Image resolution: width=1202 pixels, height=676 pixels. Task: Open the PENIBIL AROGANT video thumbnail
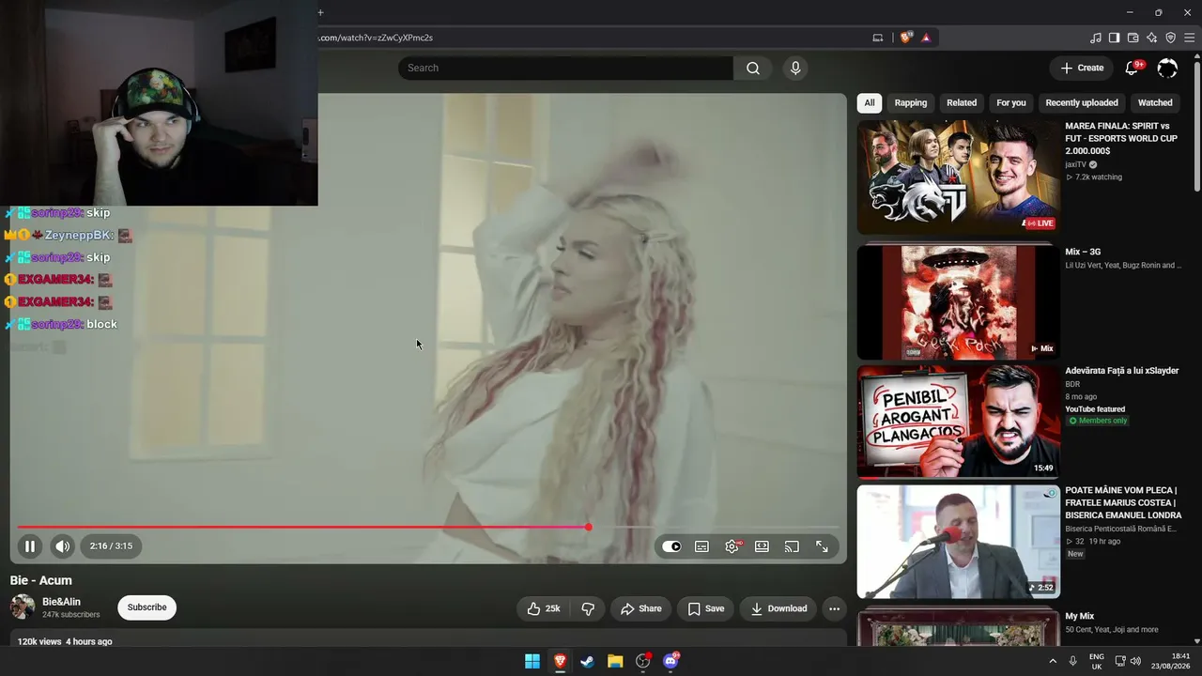tap(959, 422)
